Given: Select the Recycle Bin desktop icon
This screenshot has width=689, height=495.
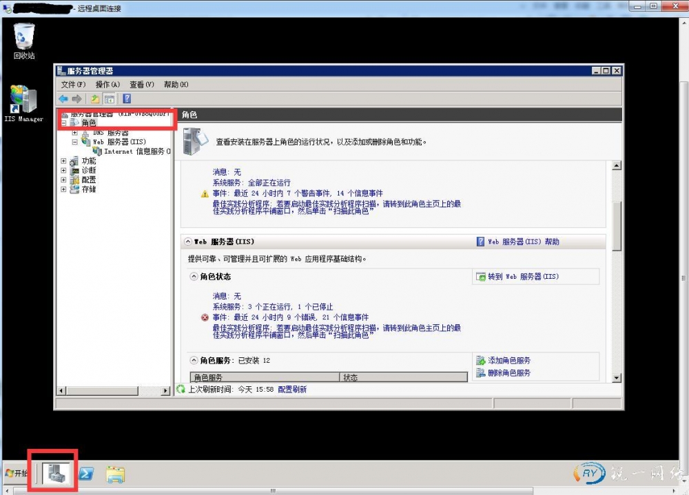Looking at the screenshot, I should 24,41.
